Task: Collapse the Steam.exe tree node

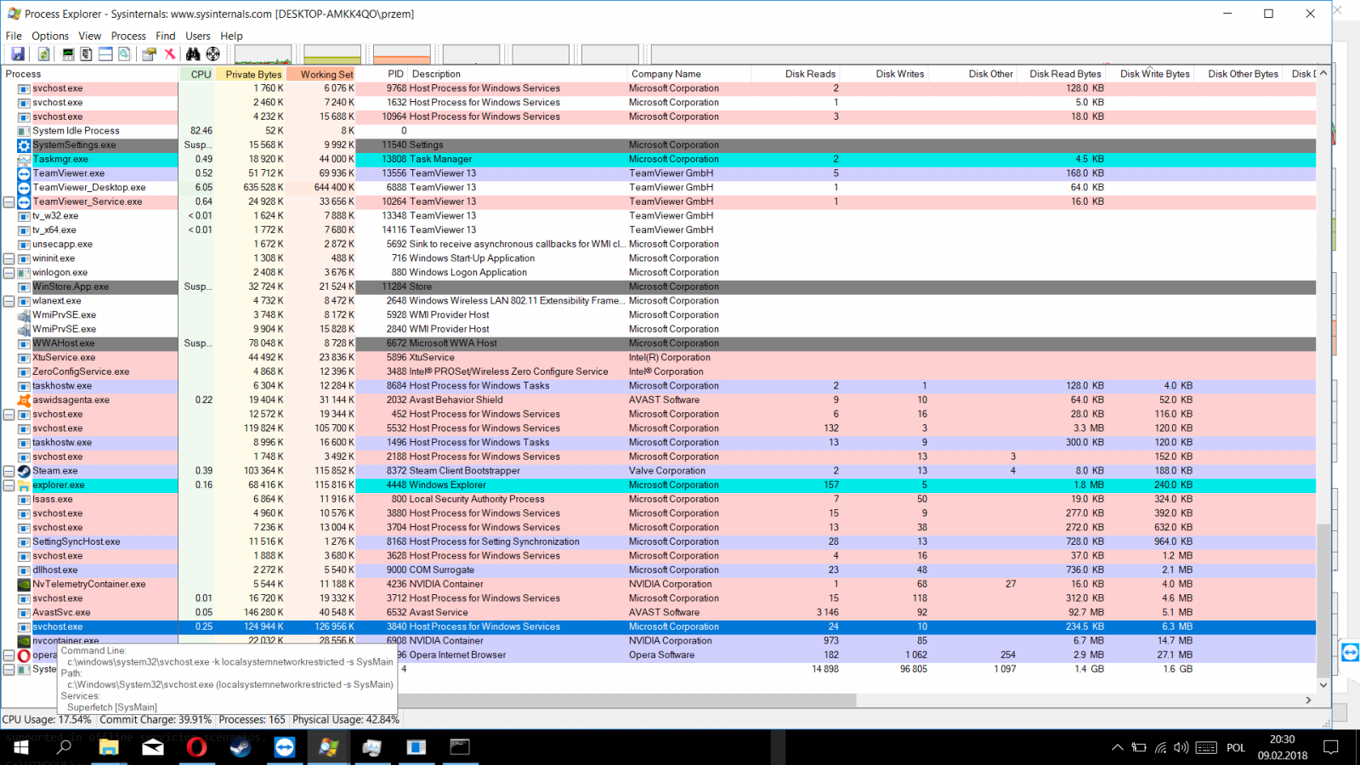Action: 8,471
